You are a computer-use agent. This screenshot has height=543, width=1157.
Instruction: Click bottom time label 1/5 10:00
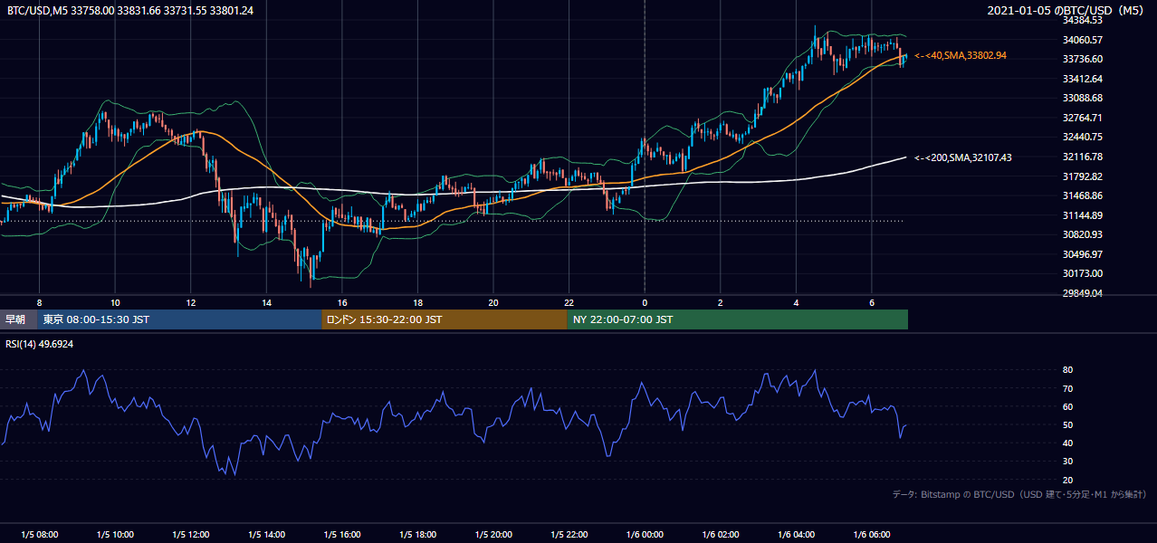point(115,535)
